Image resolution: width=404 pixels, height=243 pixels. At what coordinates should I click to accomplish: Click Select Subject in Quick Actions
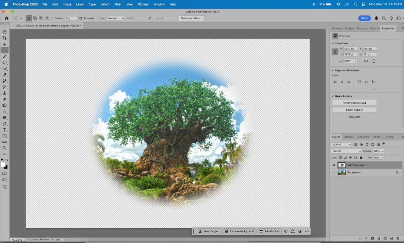354,110
